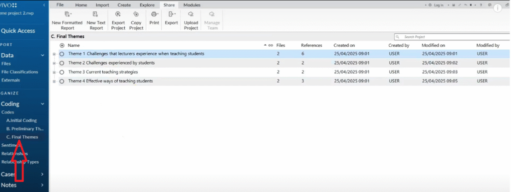
Task: Select the circle next to Theme 2
Action: click(62, 63)
